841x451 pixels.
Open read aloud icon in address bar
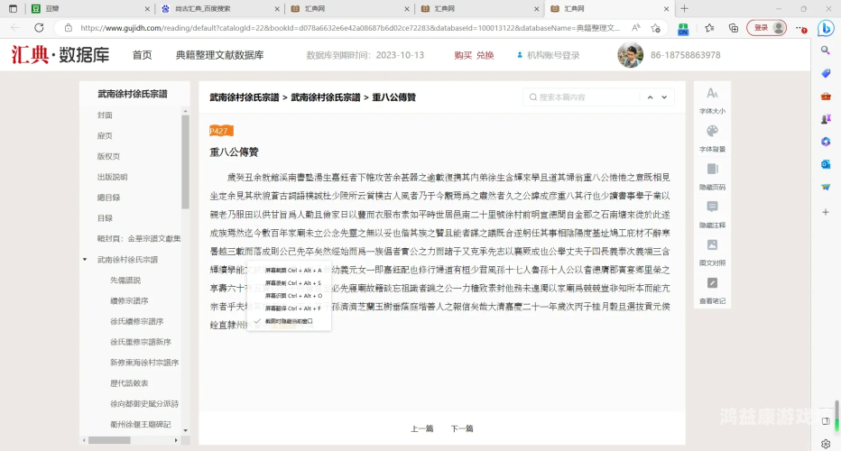(636, 28)
